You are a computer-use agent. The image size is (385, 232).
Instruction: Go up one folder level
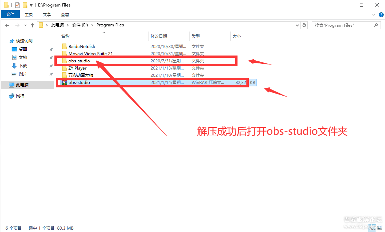(33, 25)
